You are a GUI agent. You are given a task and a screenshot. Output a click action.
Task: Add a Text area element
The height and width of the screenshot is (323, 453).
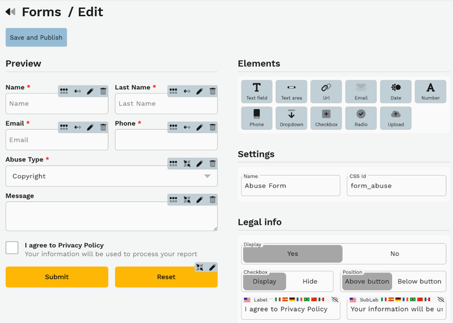click(291, 92)
